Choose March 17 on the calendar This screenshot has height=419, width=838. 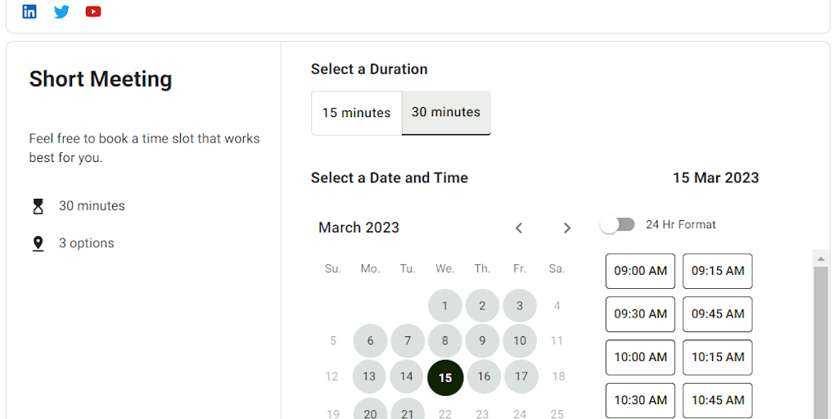pyautogui.click(x=520, y=376)
